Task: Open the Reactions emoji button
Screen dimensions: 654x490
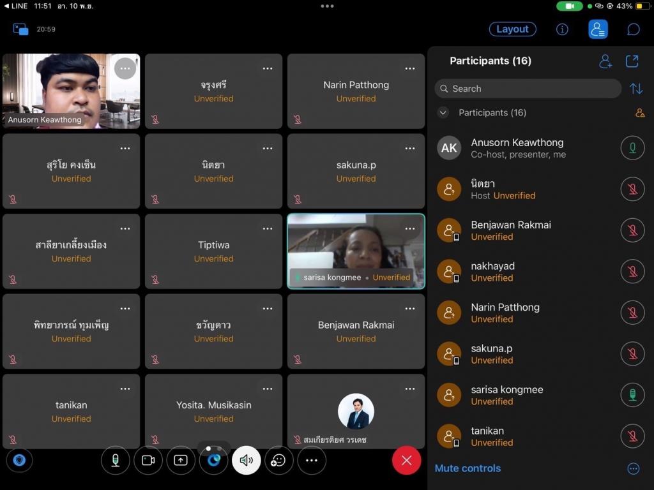Action: click(278, 460)
